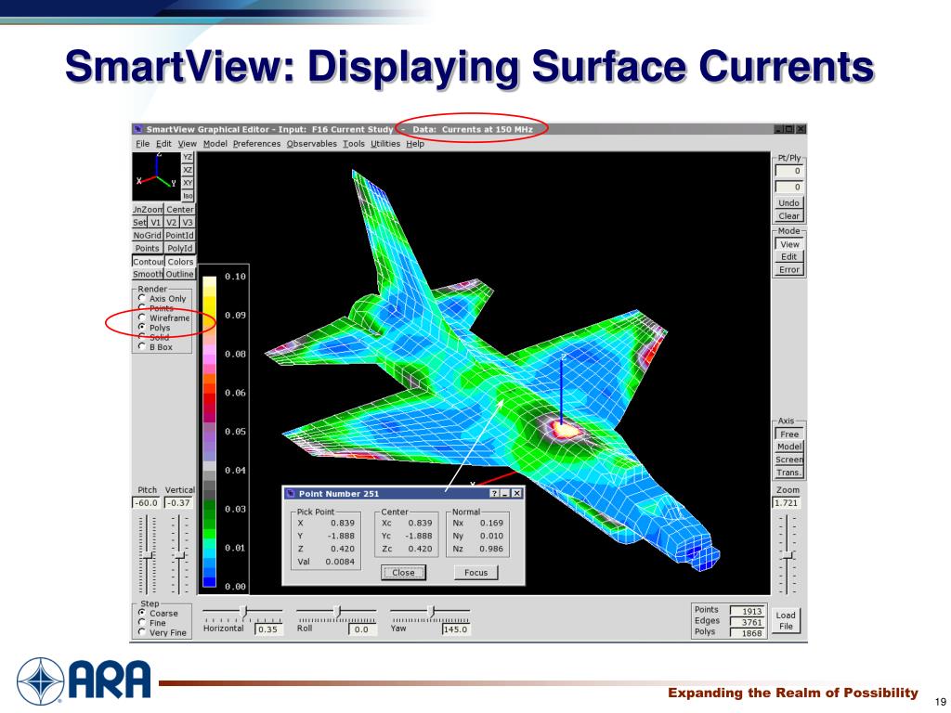Image resolution: width=951 pixels, height=713 pixels.
Task: Toggle the Outline button
Action: [x=180, y=274]
